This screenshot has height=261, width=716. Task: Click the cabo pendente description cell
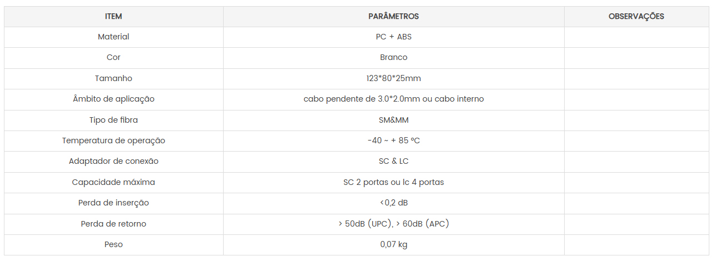(393, 99)
